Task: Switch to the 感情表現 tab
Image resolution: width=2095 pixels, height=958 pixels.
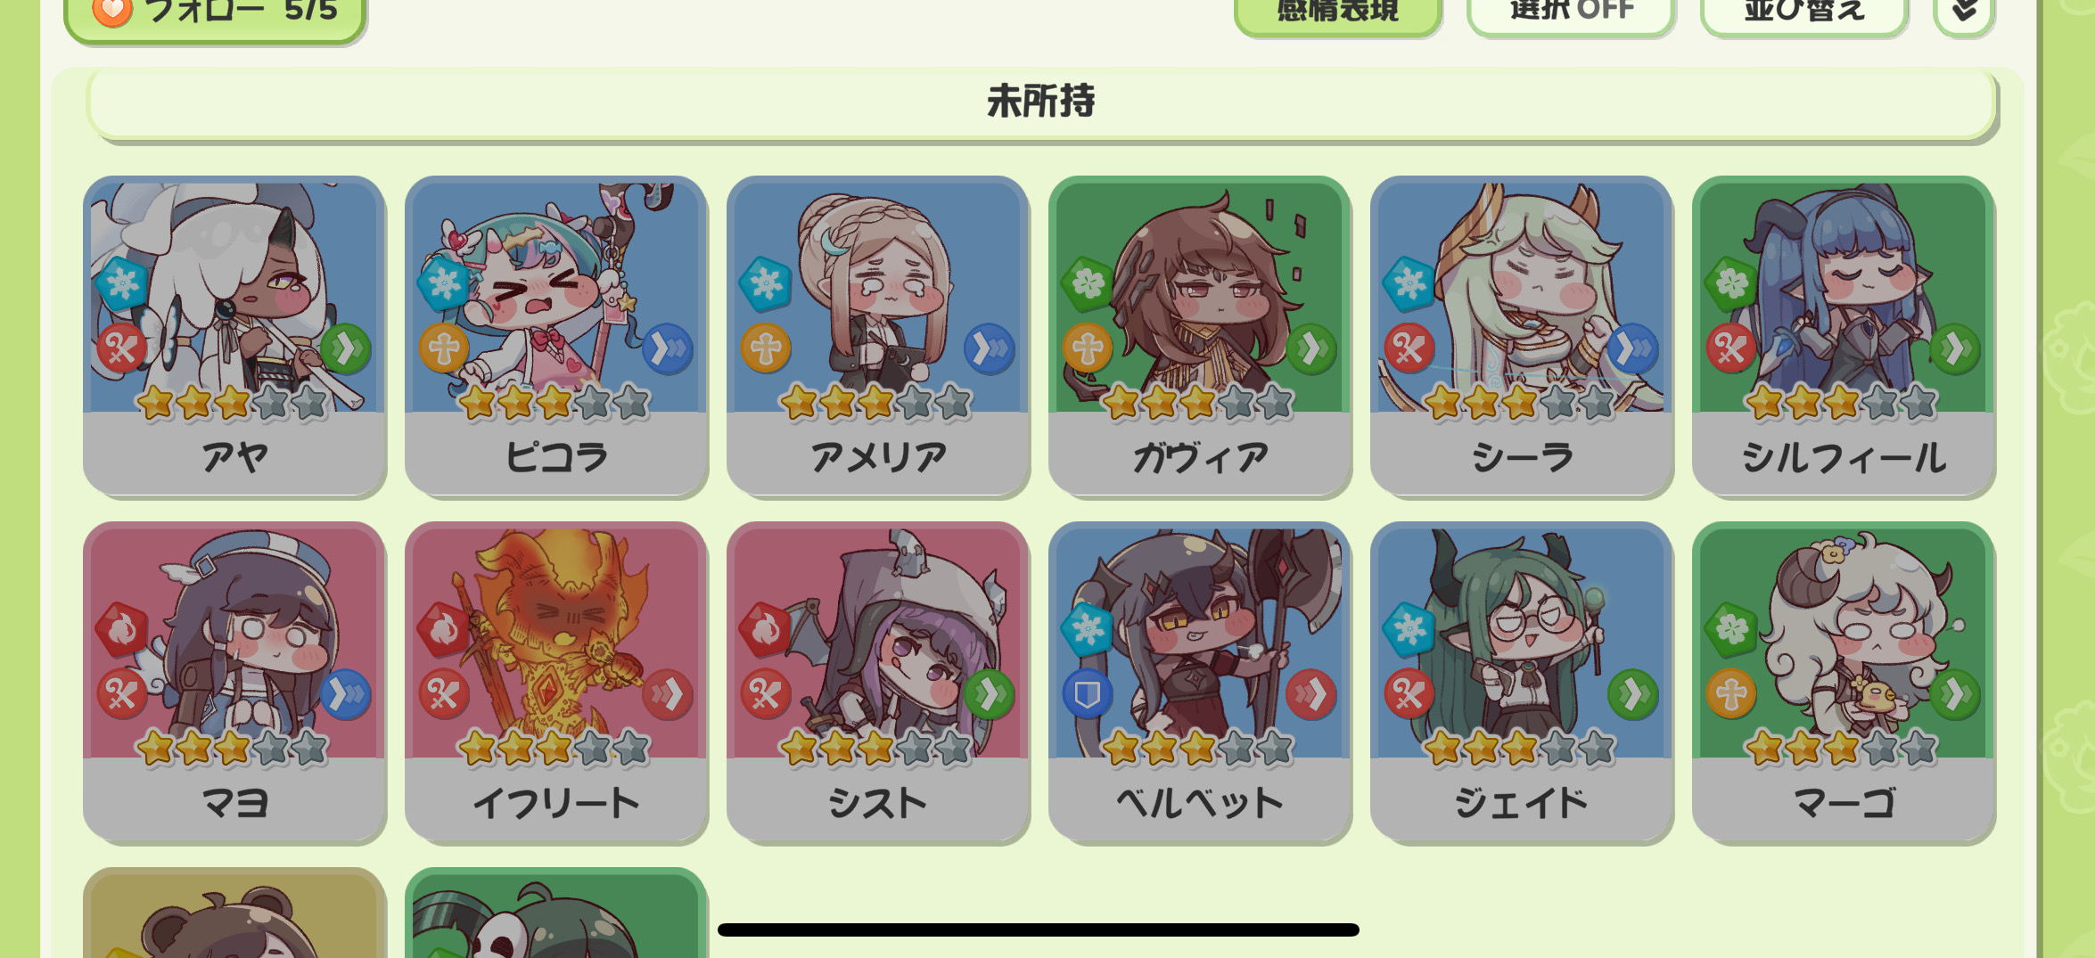Action: pos(1337,12)
